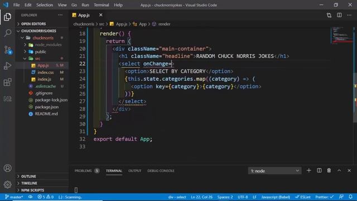Open the Selection menu
The height and width of the screenshot is (201, 357).
click(x=45, y=5)
